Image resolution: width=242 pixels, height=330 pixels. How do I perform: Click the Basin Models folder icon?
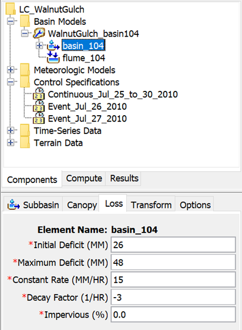point(25,21)
